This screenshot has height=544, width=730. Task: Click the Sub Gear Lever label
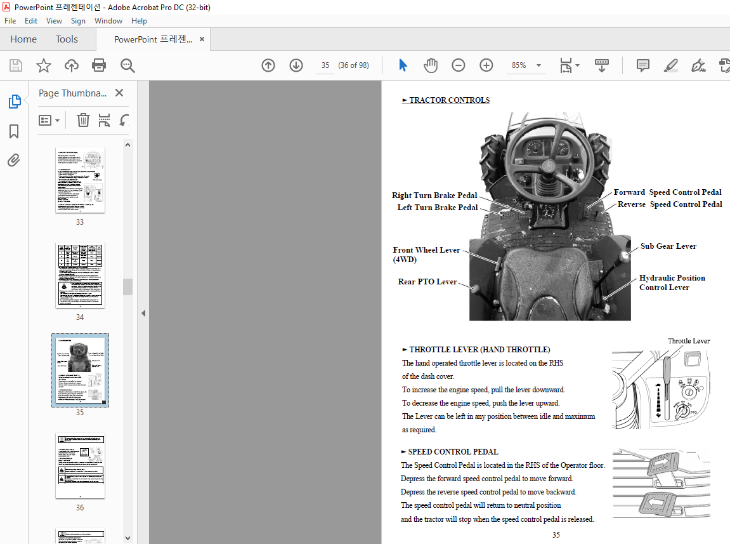[x=668, y=246]
